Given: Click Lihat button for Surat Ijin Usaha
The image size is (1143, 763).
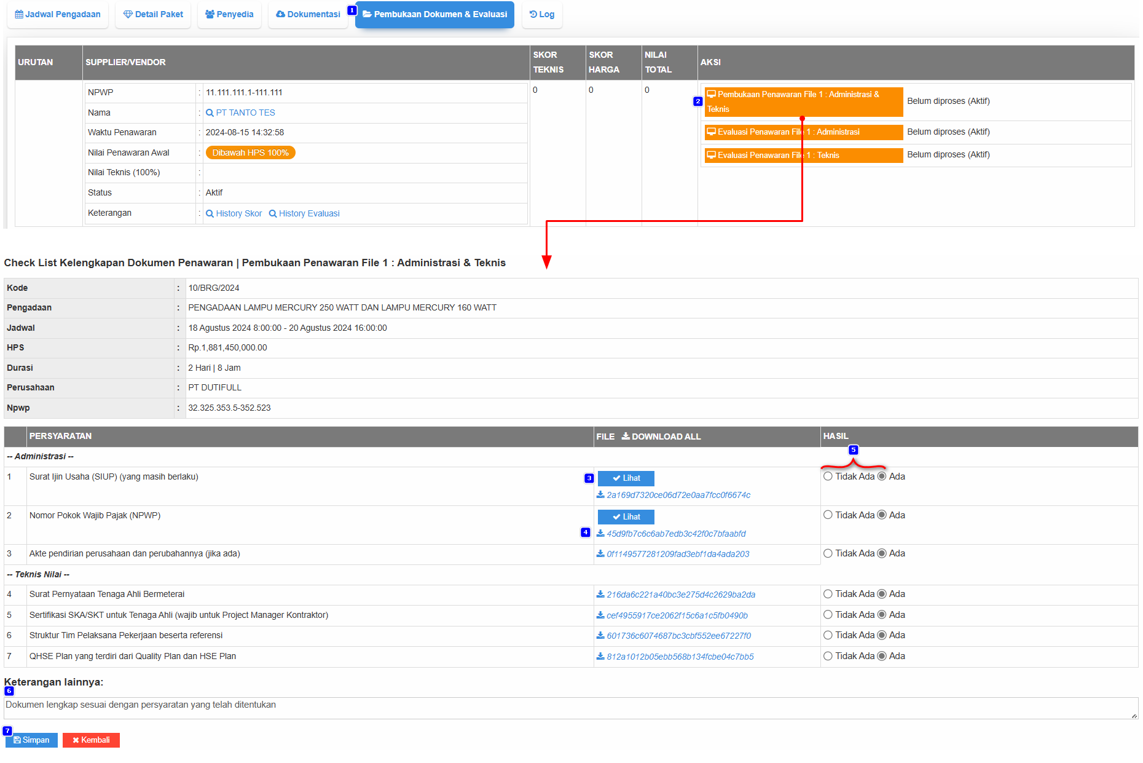Looking at the screenshot, I should 626,478.
